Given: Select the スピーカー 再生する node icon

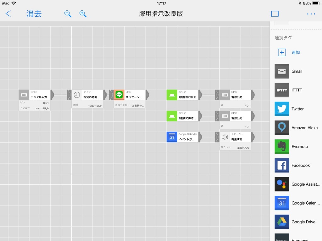Looking at the screenshot, I should pyautogui.click(x=225, y=137).
